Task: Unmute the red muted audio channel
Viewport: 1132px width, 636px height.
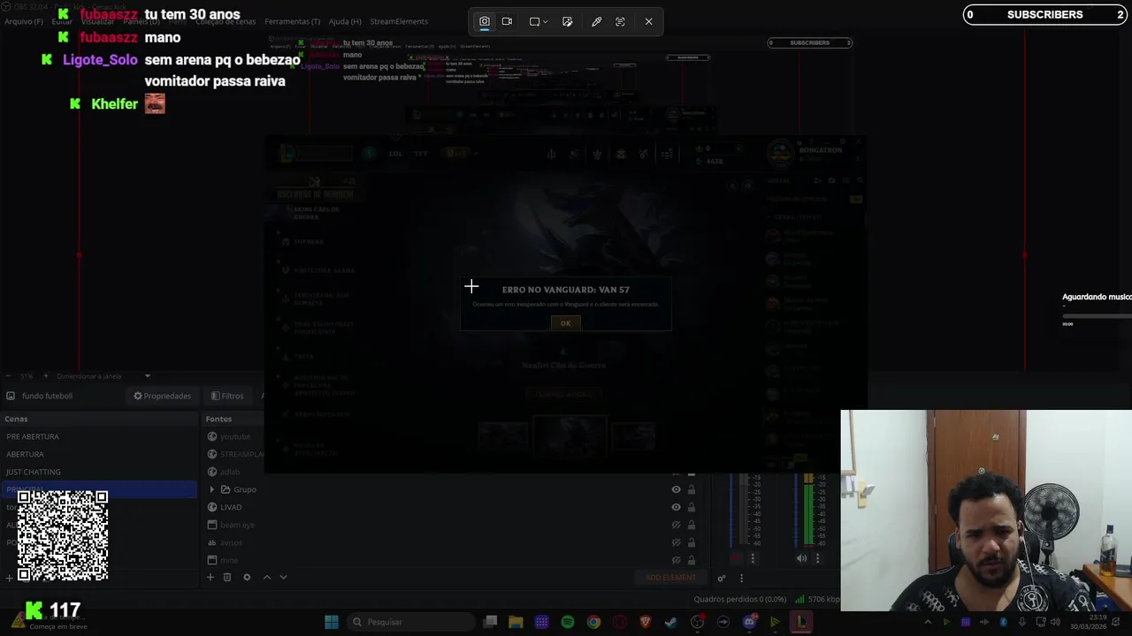Action: point(737,558)
